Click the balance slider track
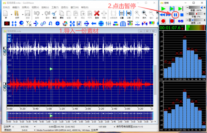 [196, 14]
